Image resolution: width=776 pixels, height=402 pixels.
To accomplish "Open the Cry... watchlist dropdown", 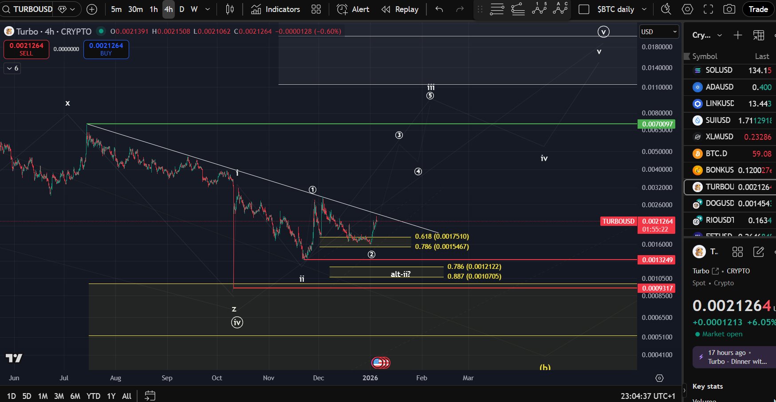I will click(x=707, y=35).
